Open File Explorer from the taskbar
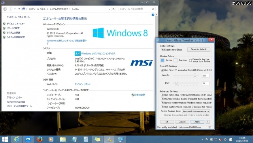 click(x=62, y=139)
